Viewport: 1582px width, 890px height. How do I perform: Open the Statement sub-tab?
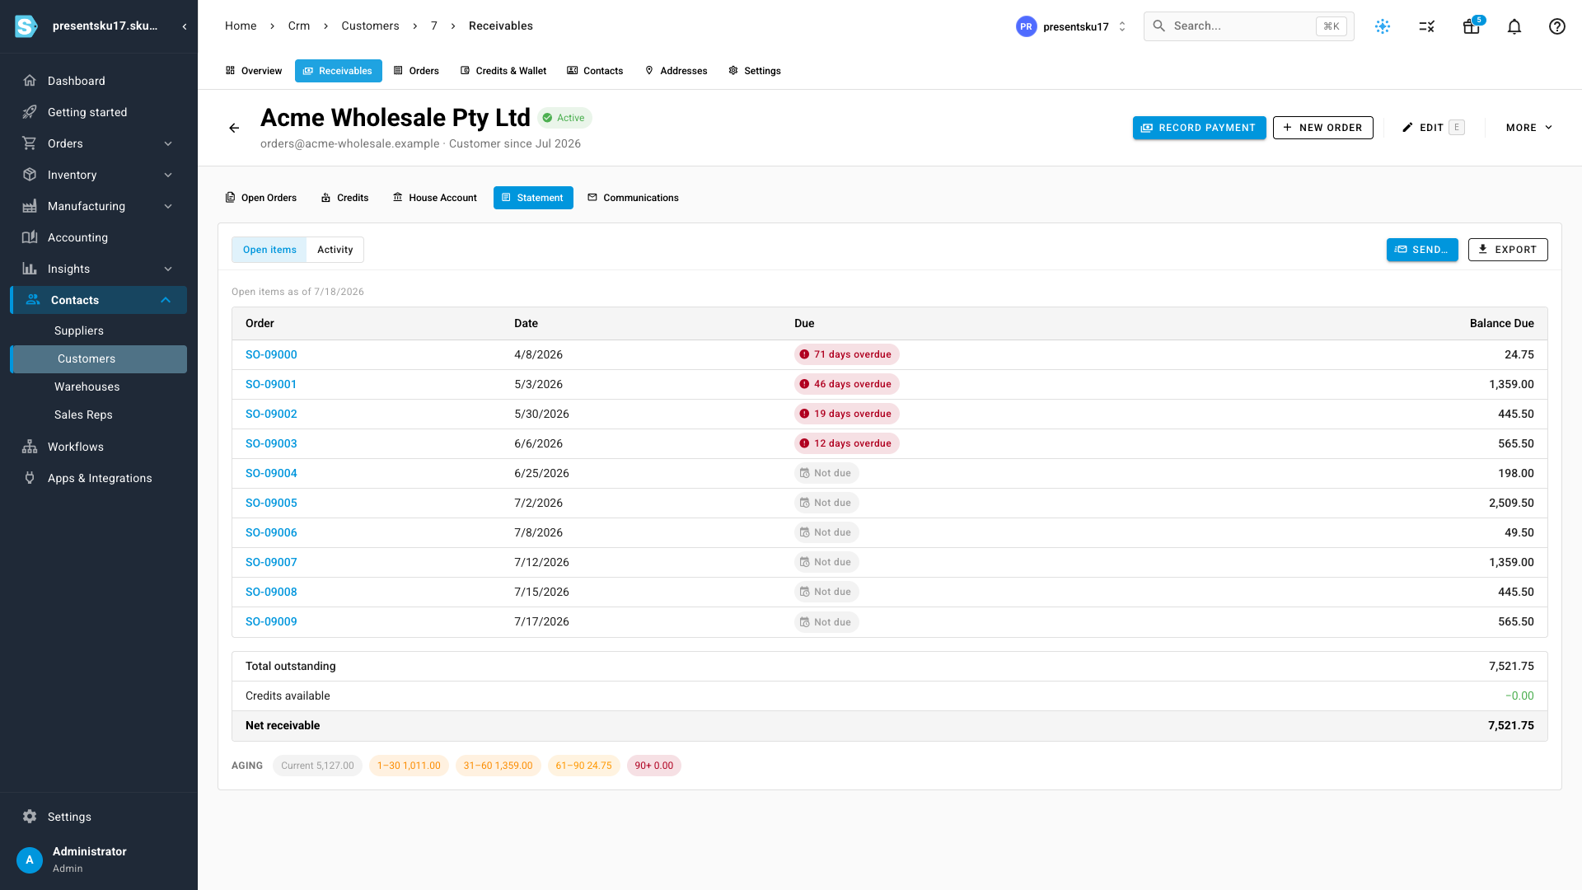(533, 198)
